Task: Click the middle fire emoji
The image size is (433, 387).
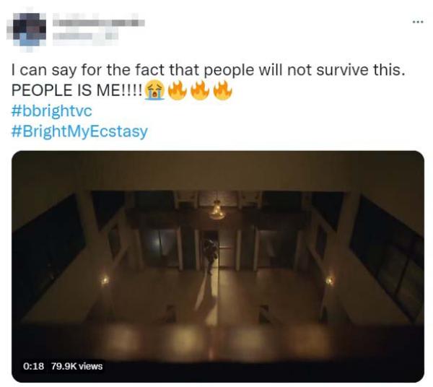Action: [x=201, y=90]
